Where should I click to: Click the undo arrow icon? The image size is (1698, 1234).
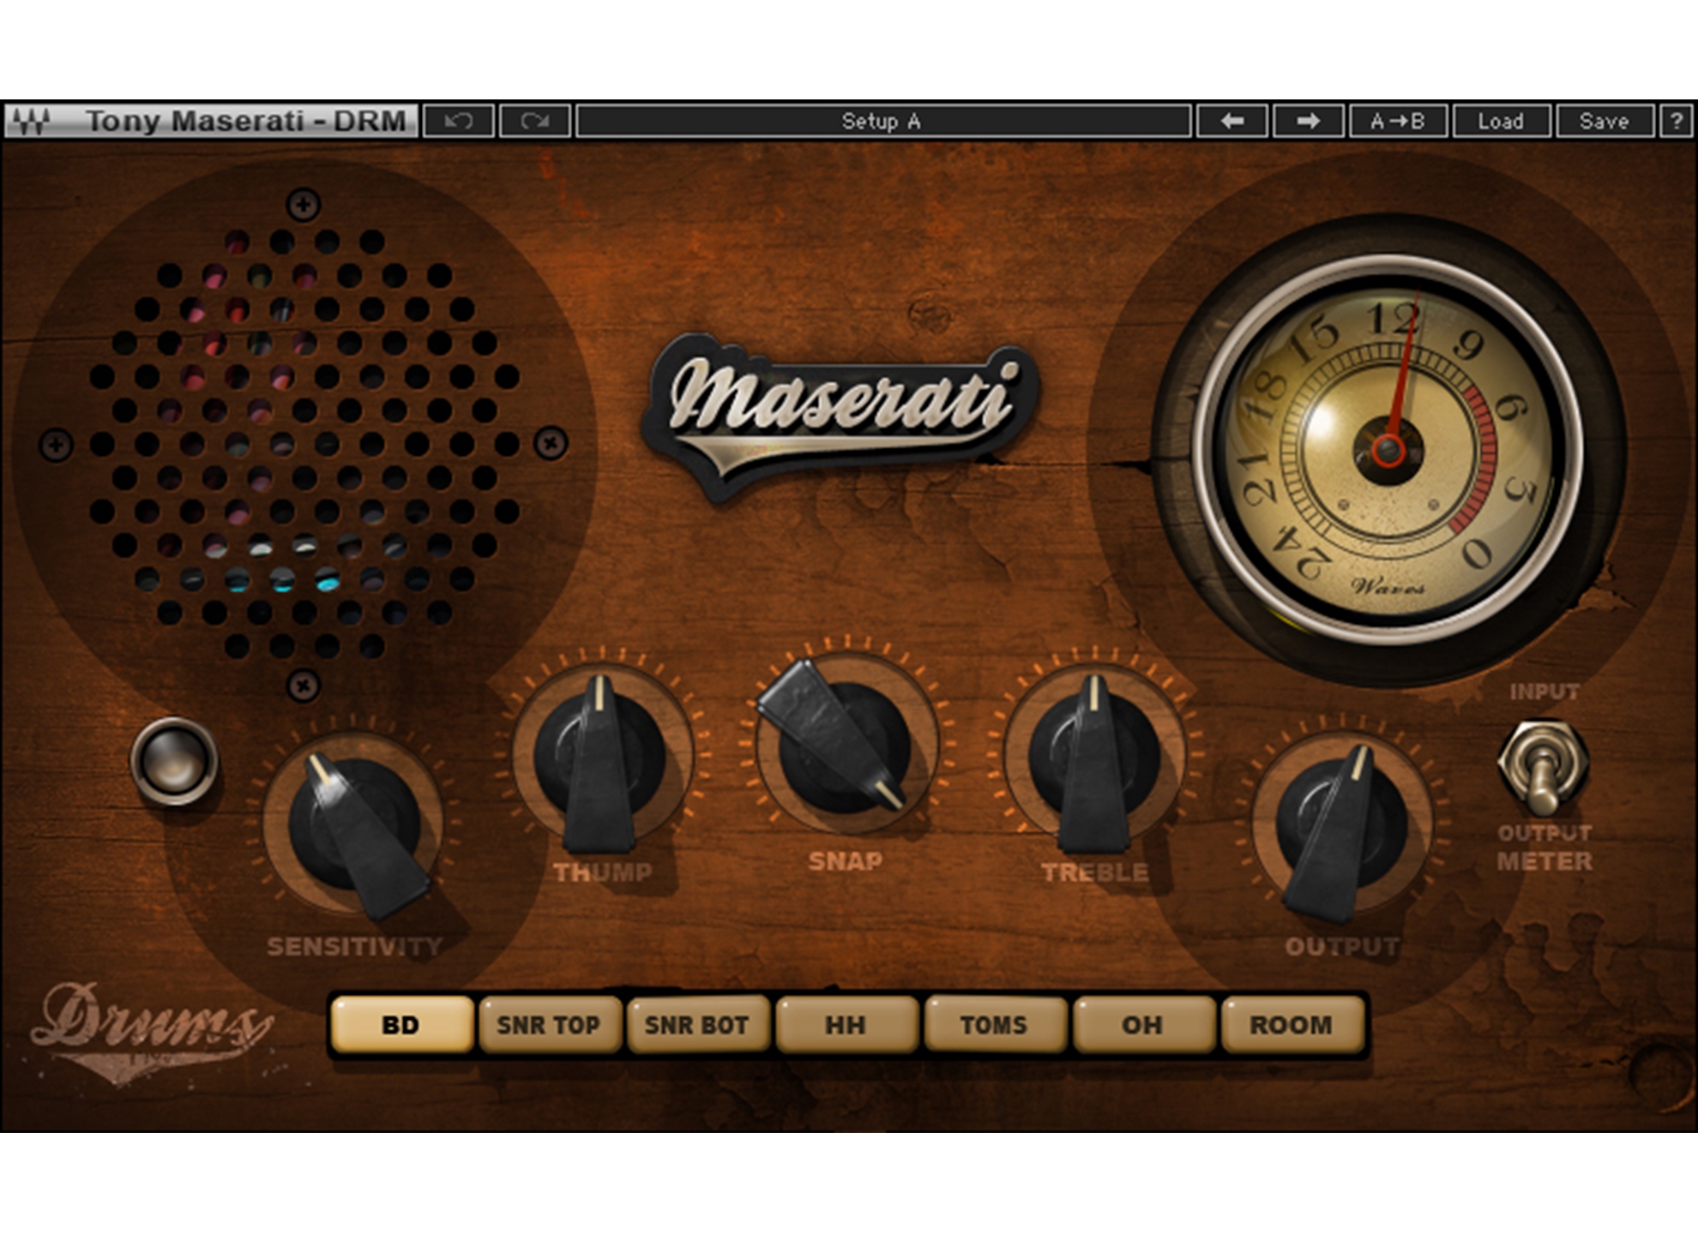pos(460,121)
